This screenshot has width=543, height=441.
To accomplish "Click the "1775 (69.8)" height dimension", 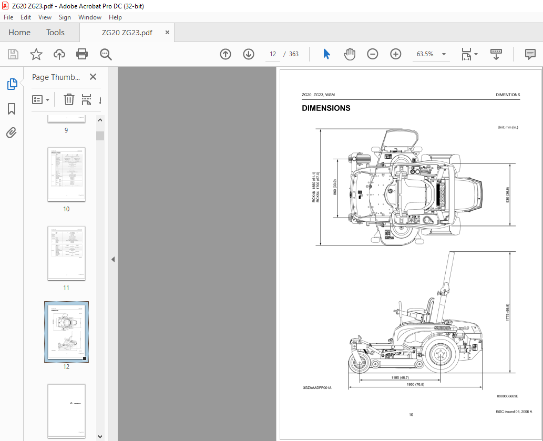I will click(x=508, y=312).
